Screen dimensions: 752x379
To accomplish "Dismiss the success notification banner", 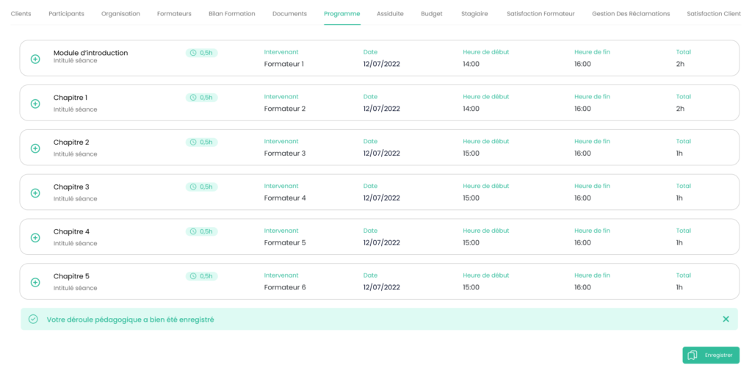I will (x=726, y=319).
